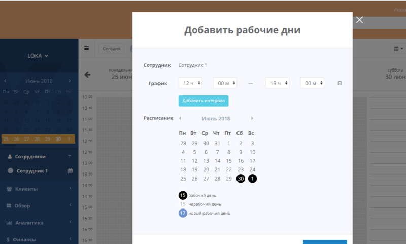
Task: Click the sidebar calendar previous month arrow
Action: [6, 81]
